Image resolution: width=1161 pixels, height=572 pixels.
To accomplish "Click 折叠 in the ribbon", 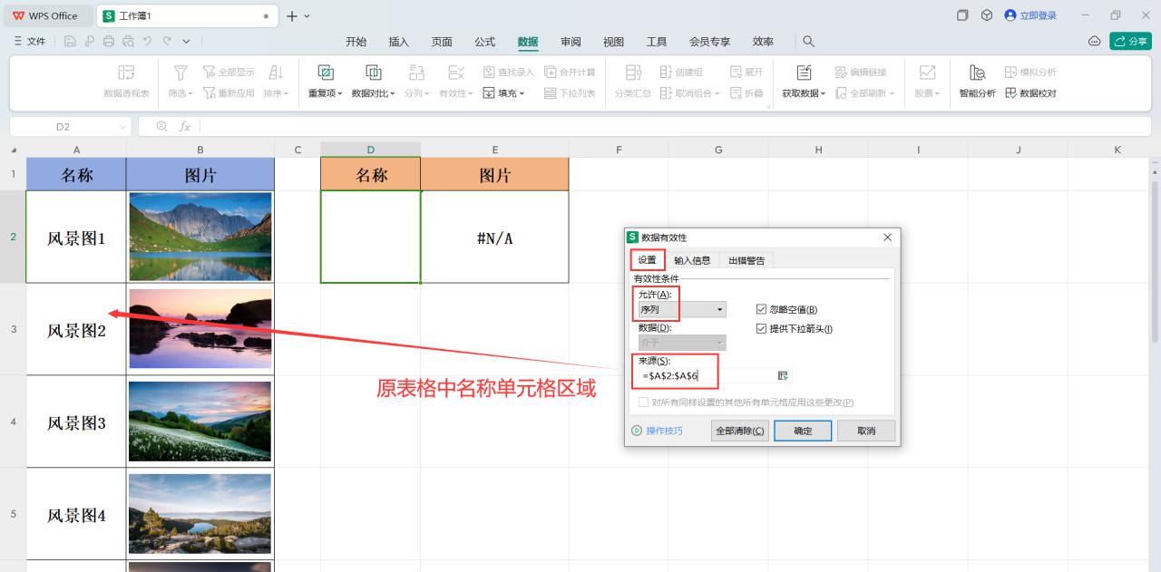I will point(746,92).
